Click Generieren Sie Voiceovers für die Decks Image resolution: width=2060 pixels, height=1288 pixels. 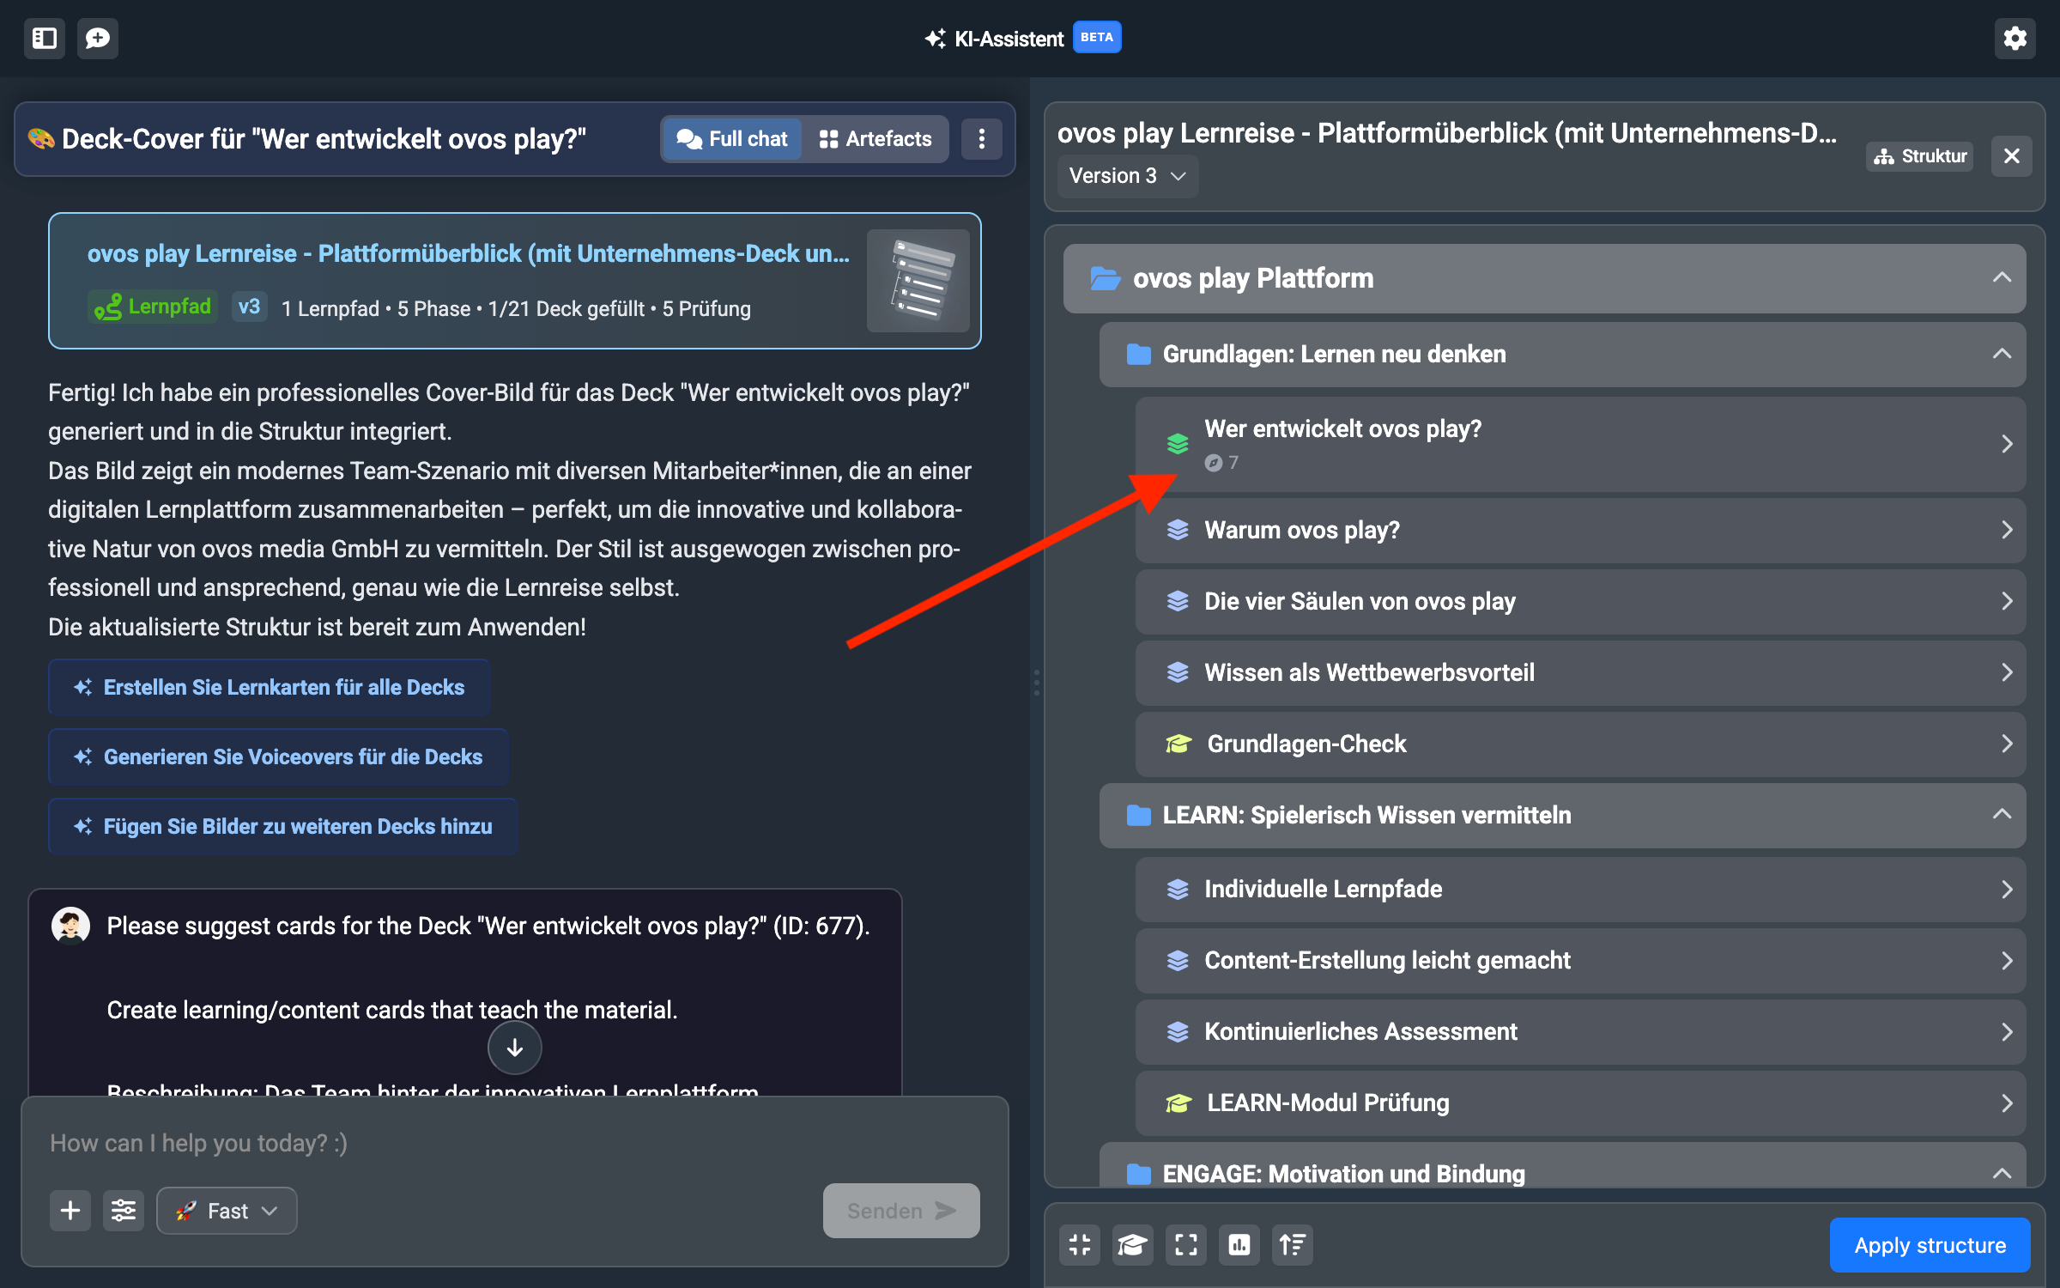[x=279, y=757]
